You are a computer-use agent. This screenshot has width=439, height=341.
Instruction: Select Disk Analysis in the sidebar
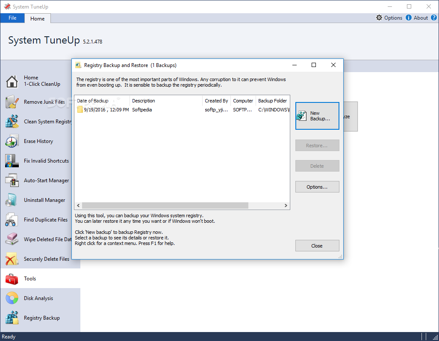(40, 298)
